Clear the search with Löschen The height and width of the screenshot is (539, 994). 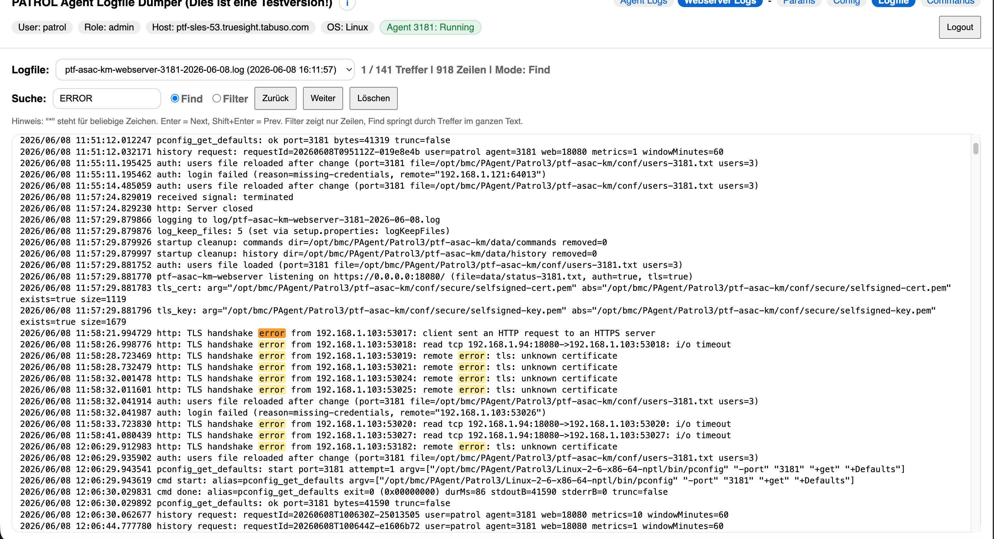tap(373, 98)
